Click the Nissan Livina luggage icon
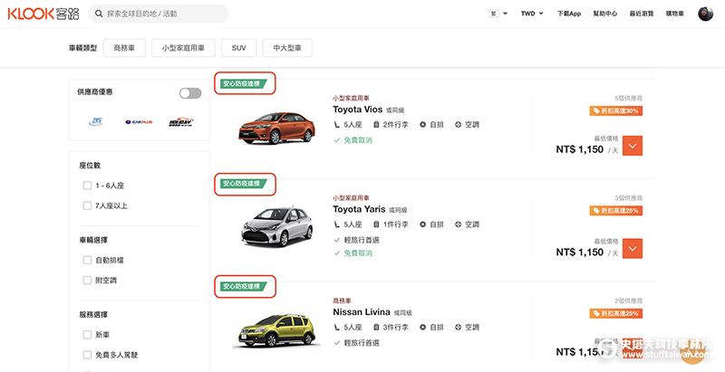The width and height of the screenshot is (725, 372). click(x=376, y=328)
